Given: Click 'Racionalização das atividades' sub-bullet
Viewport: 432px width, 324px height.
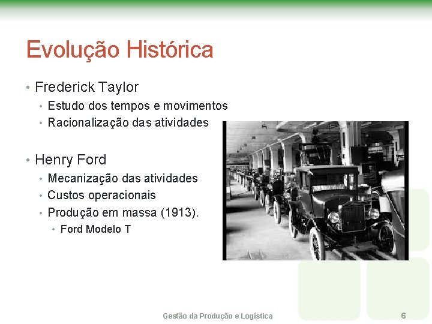Looking at the screenshot, I should [128, 122].
